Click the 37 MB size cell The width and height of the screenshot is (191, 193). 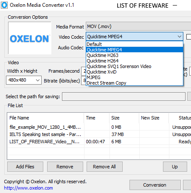tap(118, 134)
